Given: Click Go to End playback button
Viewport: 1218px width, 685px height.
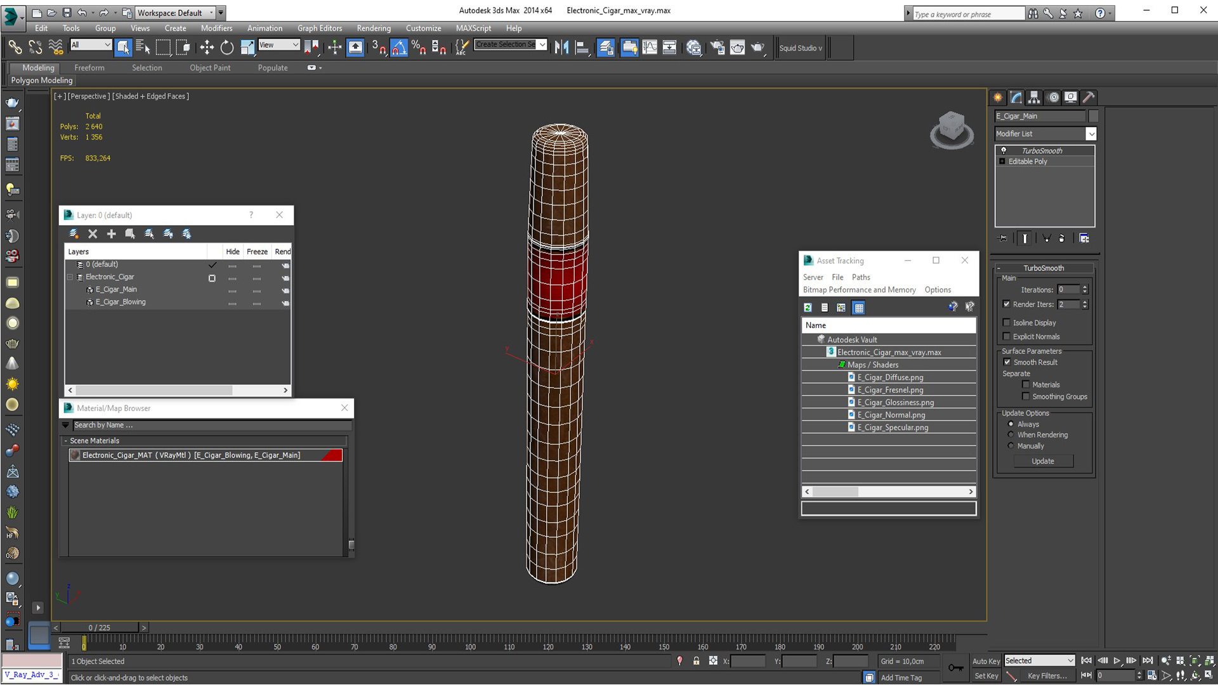Looking at the screenshot, I should tap(1147, 661).
